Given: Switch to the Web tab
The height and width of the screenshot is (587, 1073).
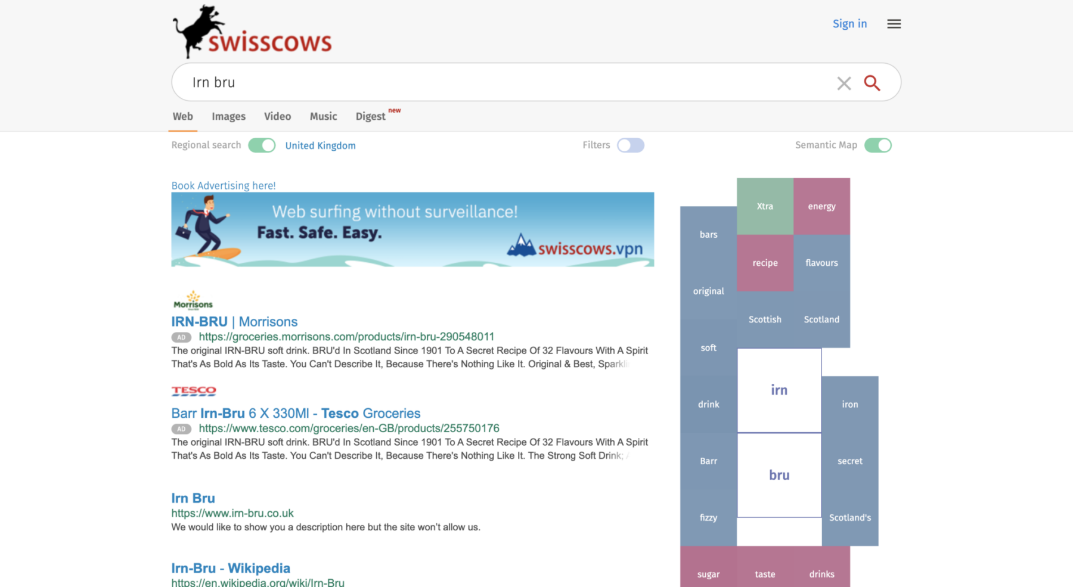Looking at the screenshot, I should (182, 116).
